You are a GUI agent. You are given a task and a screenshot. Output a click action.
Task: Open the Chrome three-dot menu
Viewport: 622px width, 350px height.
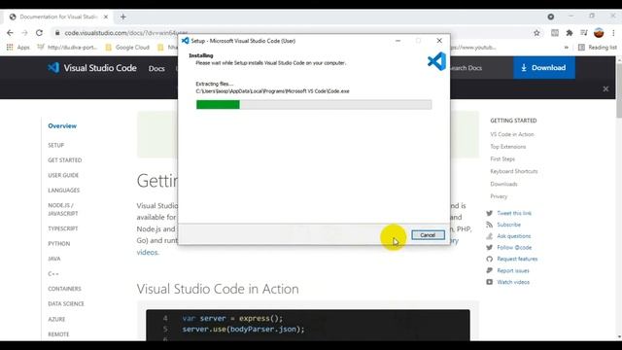pos(613,33)
